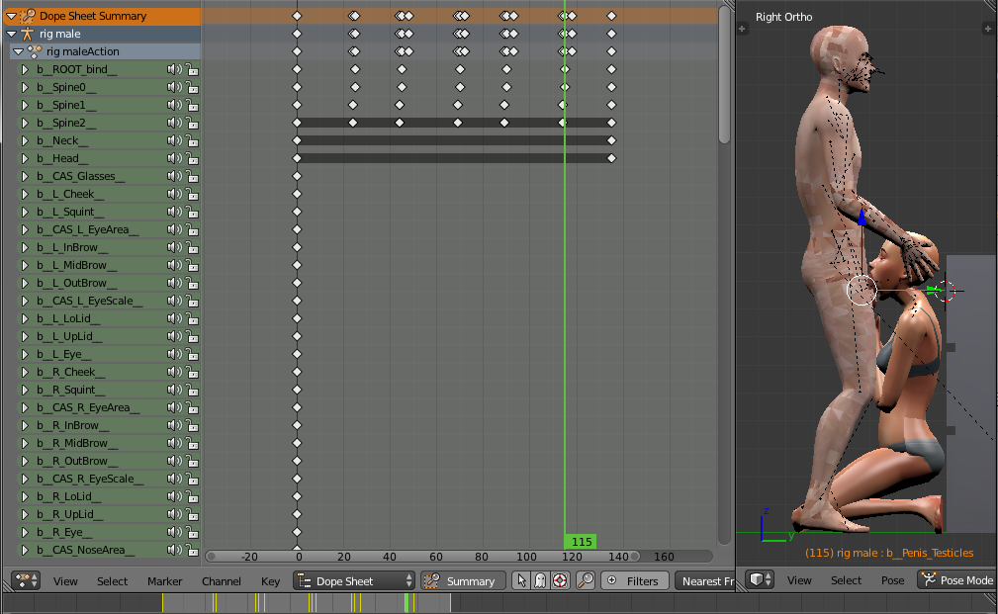Mute the b__L_InBrow__ channel
Screen dimensions: 998x614
point(174,247)
